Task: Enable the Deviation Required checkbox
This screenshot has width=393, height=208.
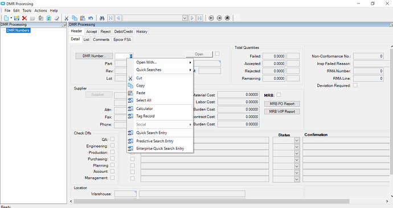Action: [x=355, y=85]
